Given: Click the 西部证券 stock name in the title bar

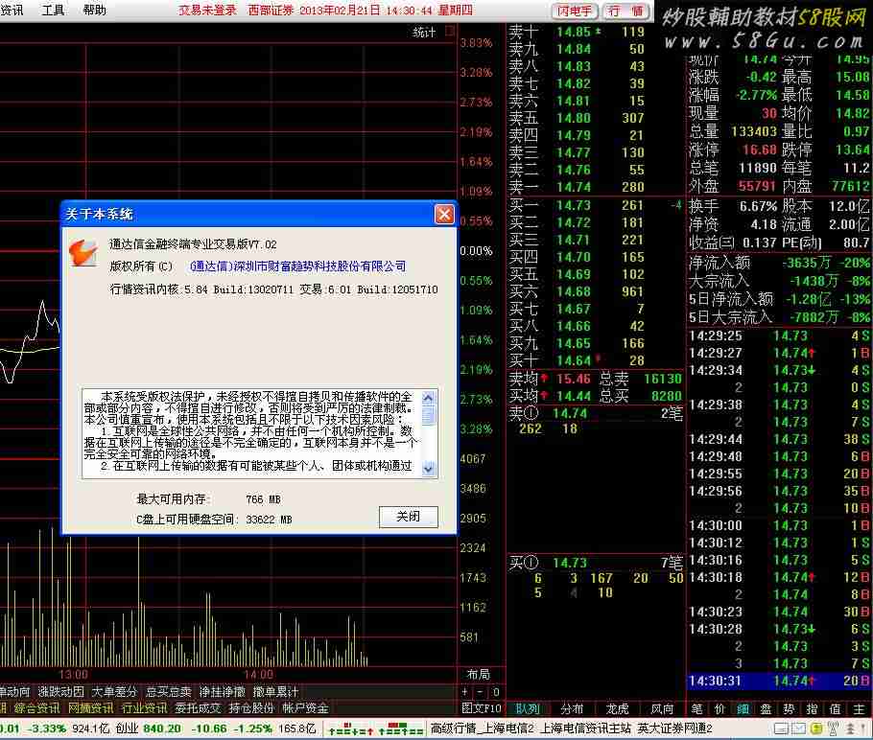Looking at the screenshot, I should (x=271, y=11).
